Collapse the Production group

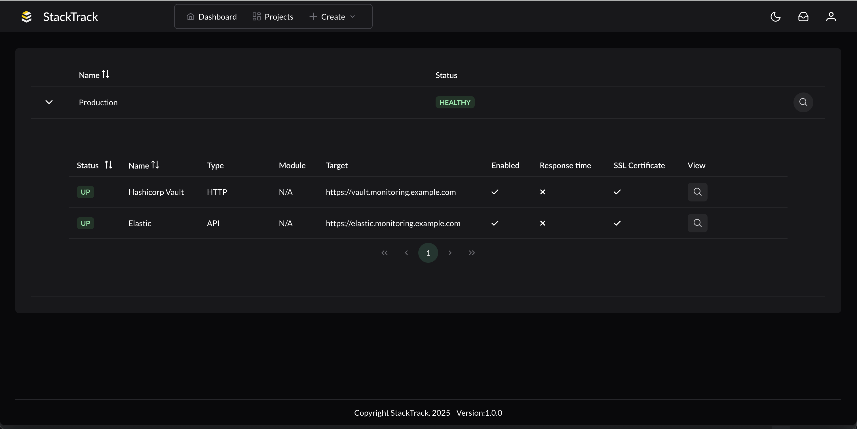(x=48, y=102)
